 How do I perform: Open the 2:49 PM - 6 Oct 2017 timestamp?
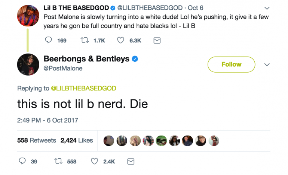coord(48,120)
